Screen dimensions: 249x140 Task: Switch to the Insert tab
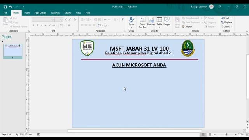tap(27, 13)
